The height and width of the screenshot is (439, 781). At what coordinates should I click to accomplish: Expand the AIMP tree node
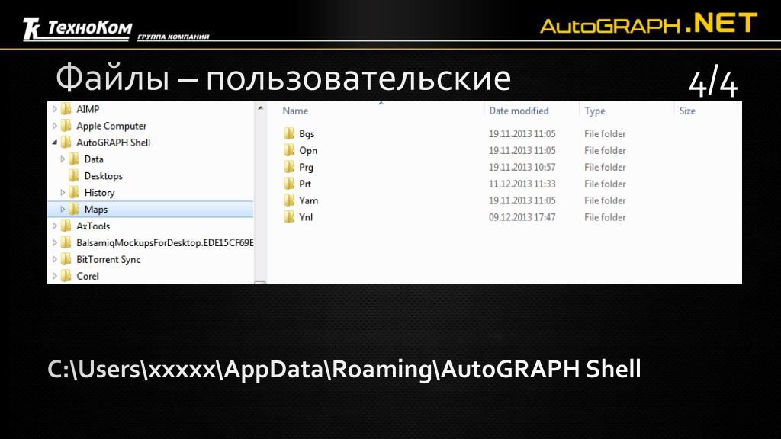(x=55, y=109)
